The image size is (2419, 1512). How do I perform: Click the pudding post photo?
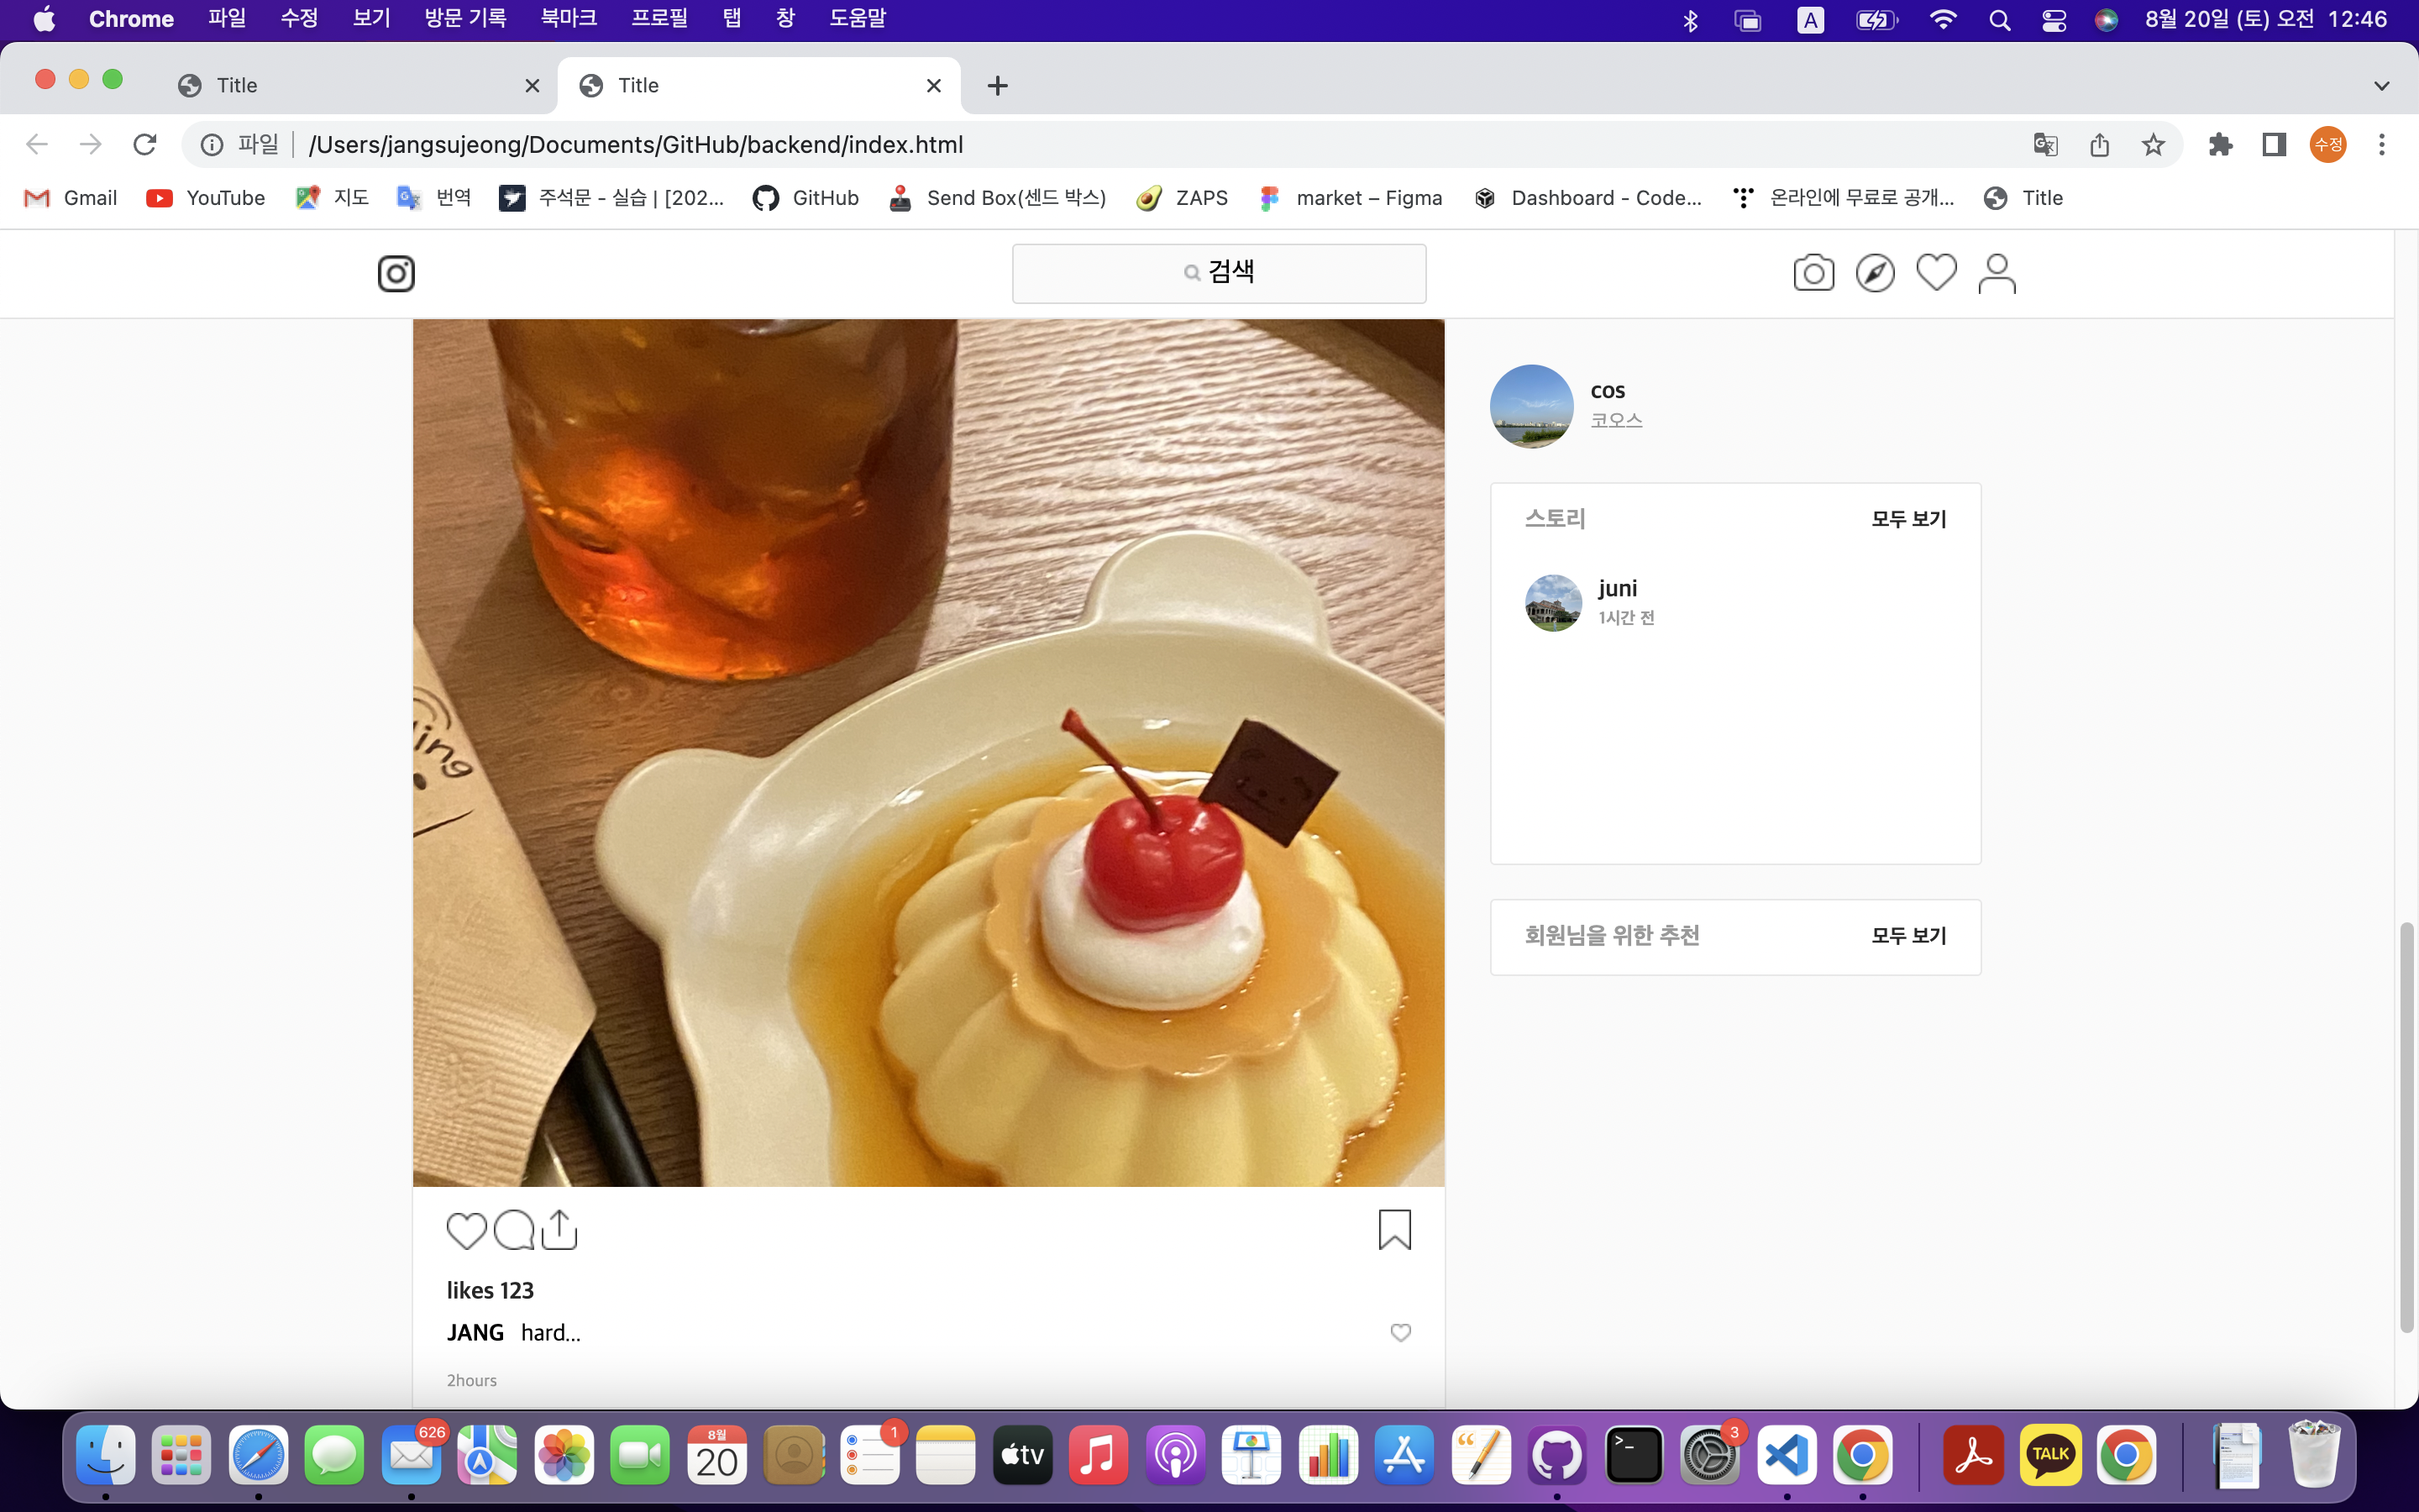929,753
